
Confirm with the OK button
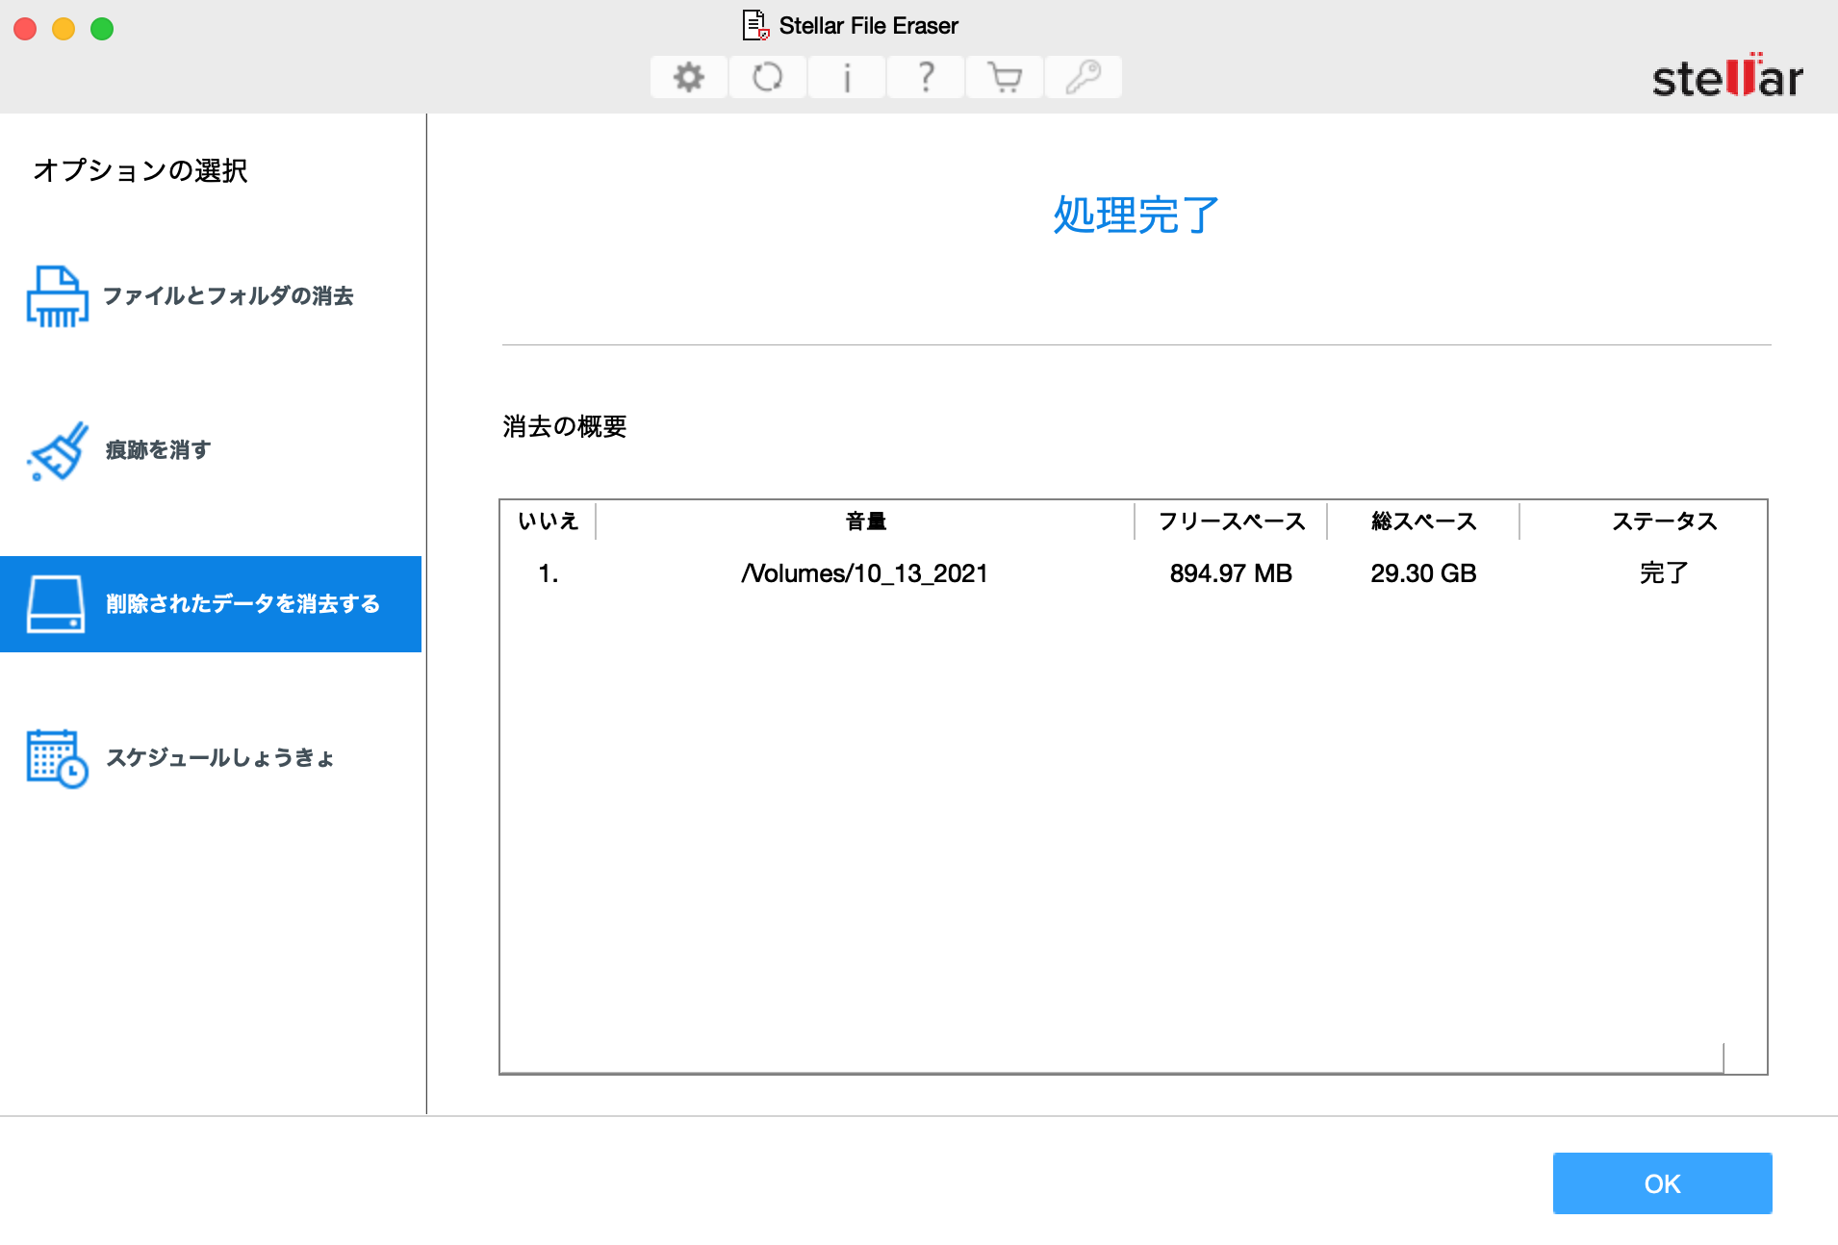point(1662,1183)
